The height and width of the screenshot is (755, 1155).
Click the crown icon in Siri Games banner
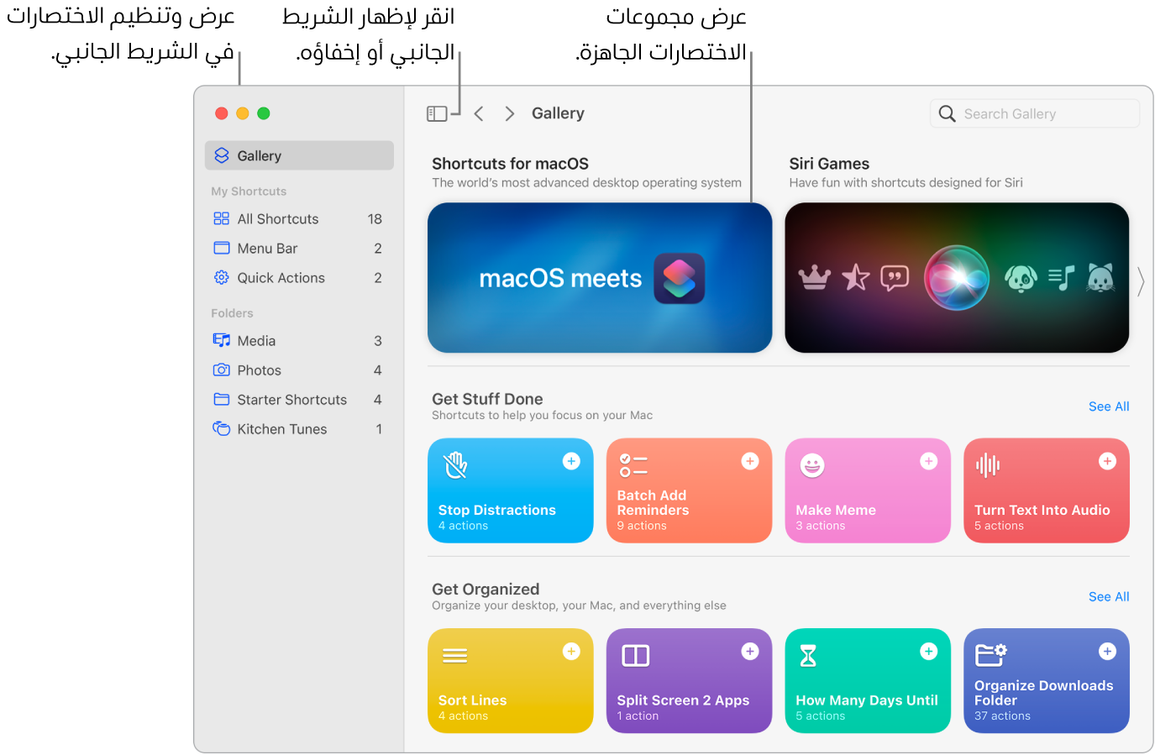tap(815, 277)
